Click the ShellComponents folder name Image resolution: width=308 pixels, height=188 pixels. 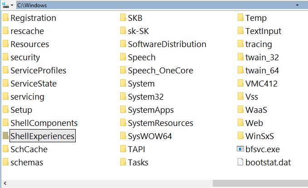pyautogui.click(x=44, y=123)
